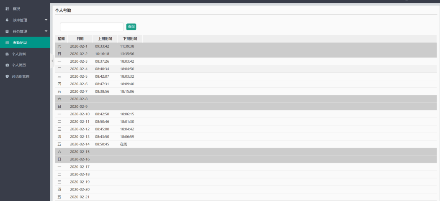The image size is (440, 201).
Task: Click the 任务管理 calendar icon
Action: pos(7,31)
